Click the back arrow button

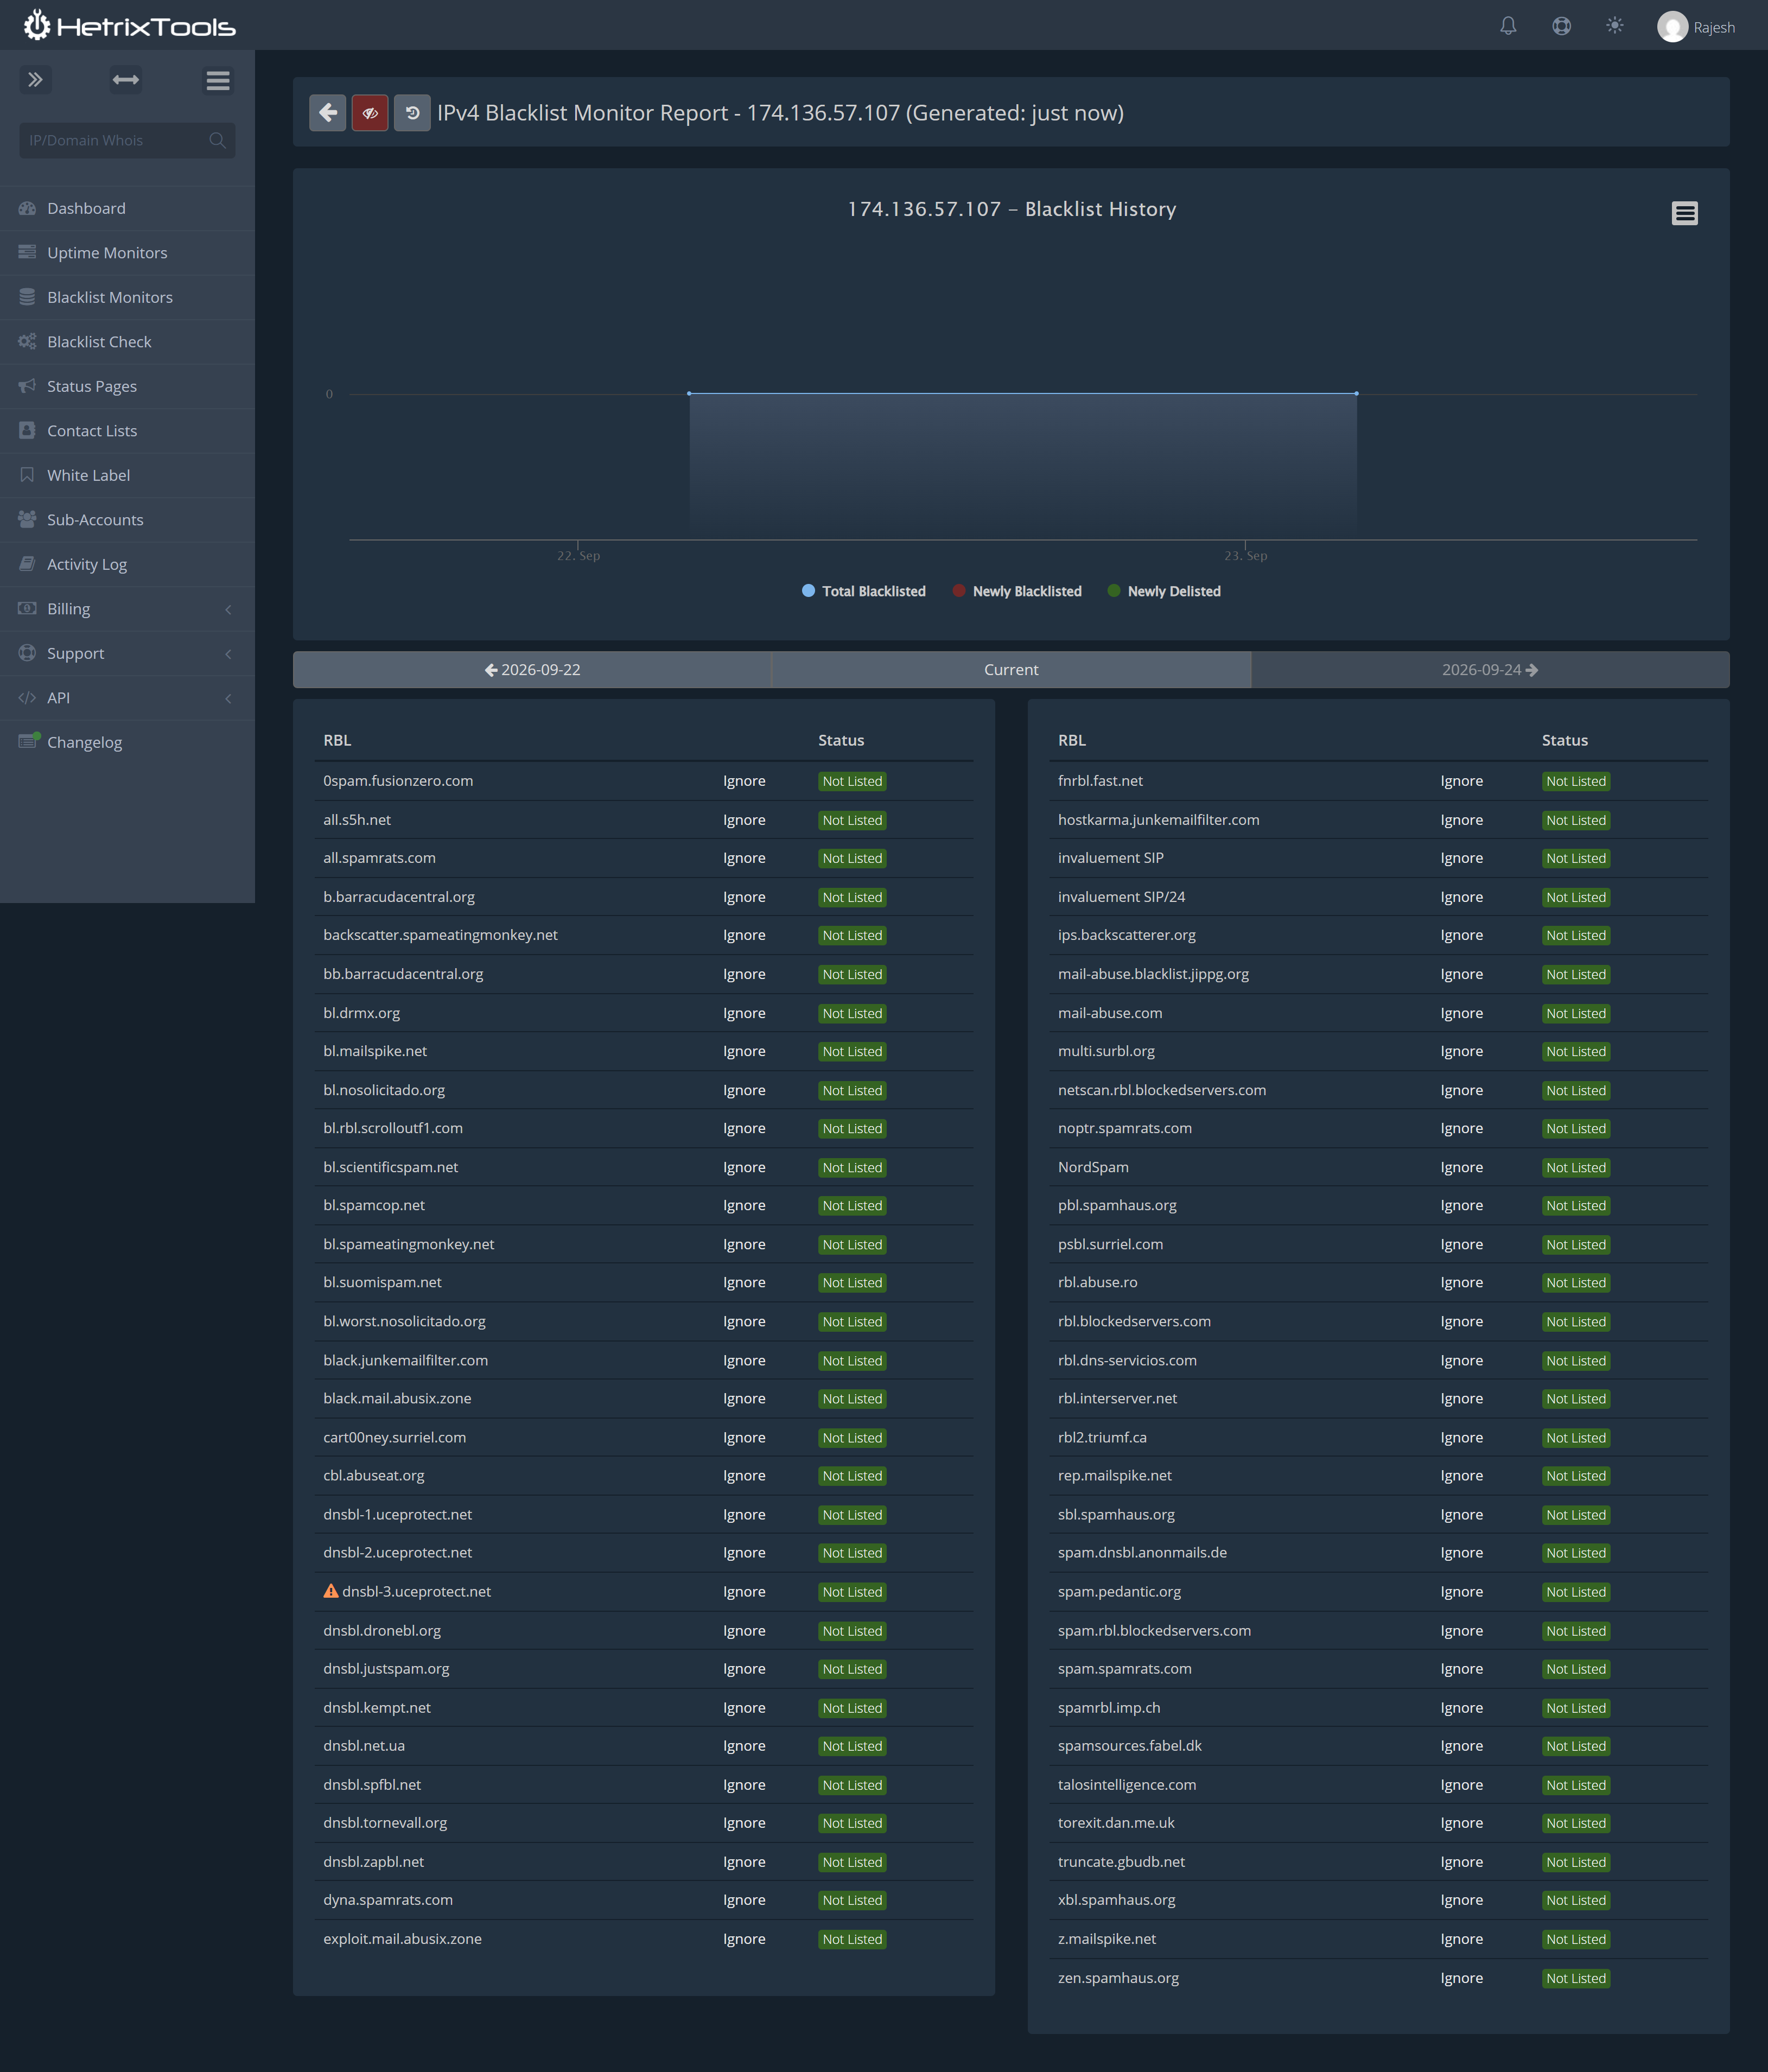click(x=327, y=113)
